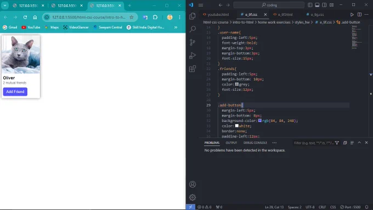Screen dimensions: 373x210
Task: Open the Run and Debug view
Action: (193, 55)
